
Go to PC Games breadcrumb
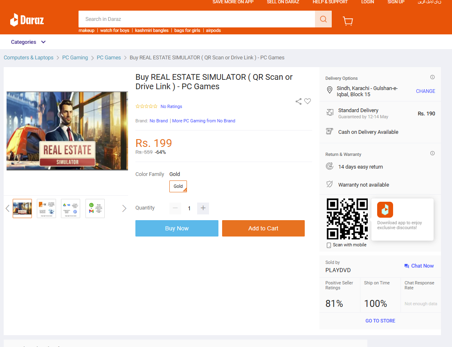click(109, 58)
